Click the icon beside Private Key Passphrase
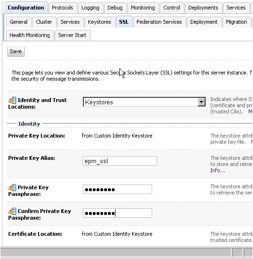The height and width of the screenshot is (259, 253). [x=12, y=187]
